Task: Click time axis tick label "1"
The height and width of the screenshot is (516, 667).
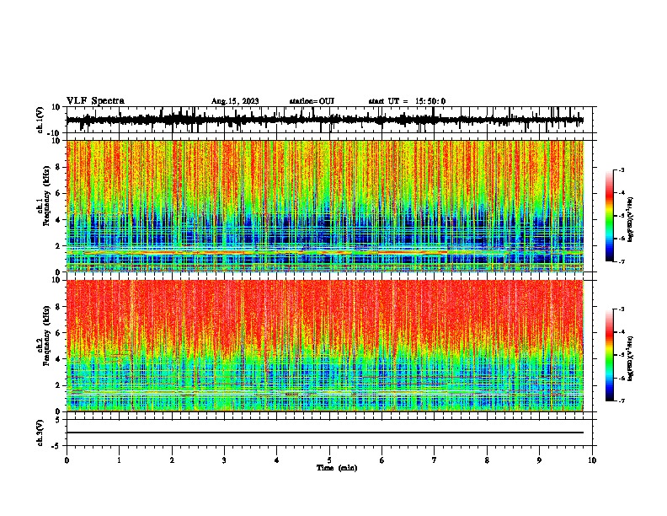Action: click(119, 460)
